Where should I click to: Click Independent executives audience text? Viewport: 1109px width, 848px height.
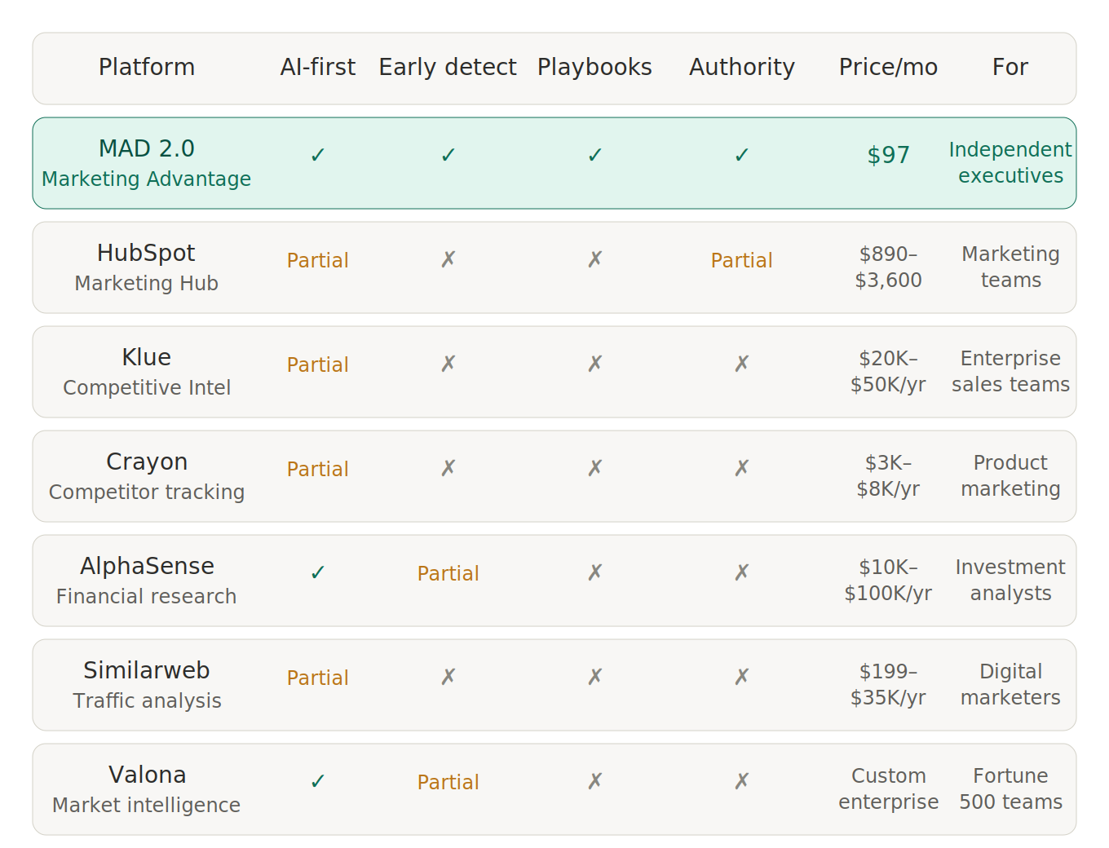pos(1010,162)
